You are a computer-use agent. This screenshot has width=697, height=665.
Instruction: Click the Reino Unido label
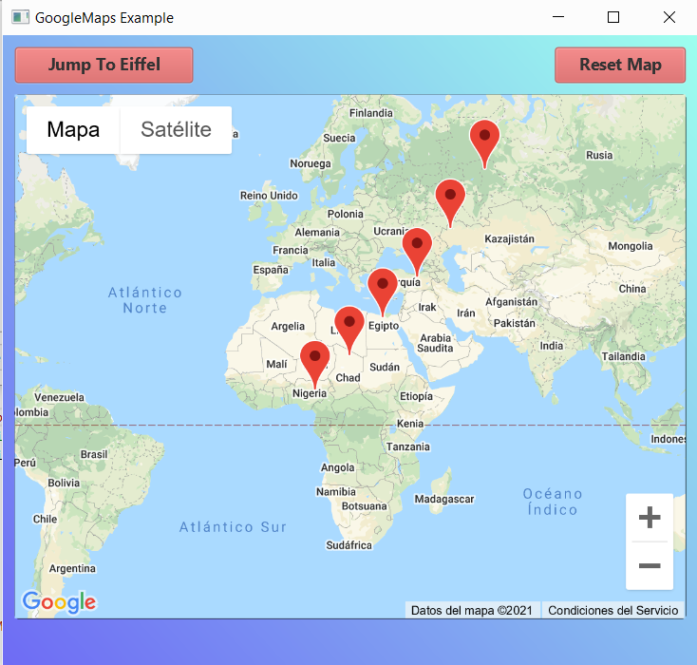[x=269, y=196]
